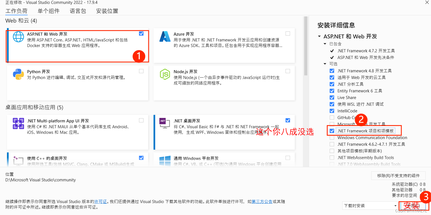Switch to the 语言包 tab
The image size is (431, 215).
[x=78, y=11]
